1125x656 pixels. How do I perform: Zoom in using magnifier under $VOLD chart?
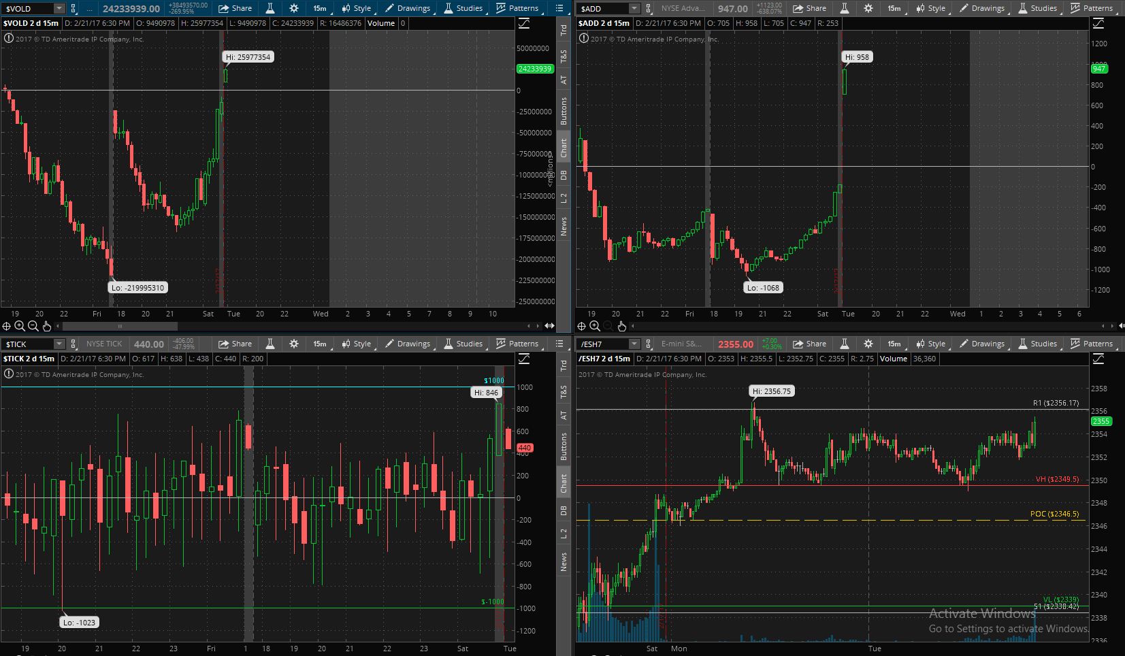click(x=20, y=326)
